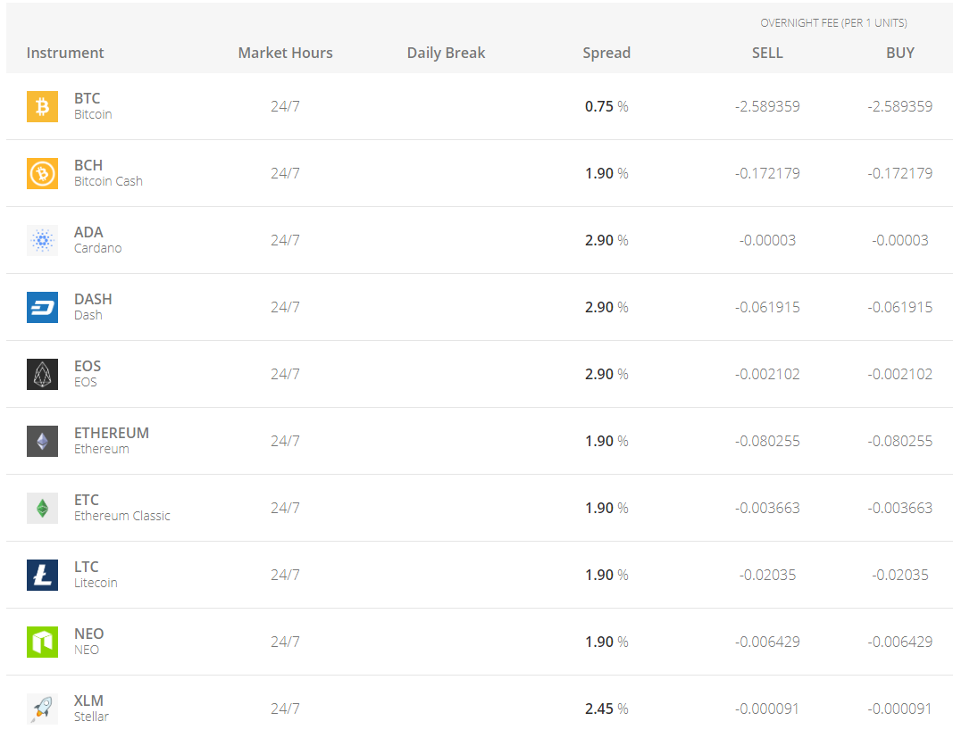
Task: Click the Daily Break column header
Action: pyautogui.click(x=446, y=53)
